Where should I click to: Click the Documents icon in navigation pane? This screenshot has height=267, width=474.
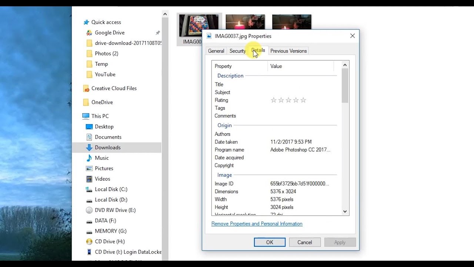click(x=89, y=137)
